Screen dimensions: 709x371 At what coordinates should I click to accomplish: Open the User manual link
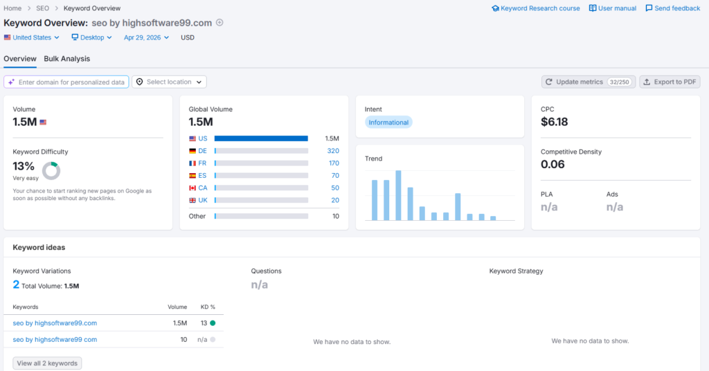[x=613, y=8]
